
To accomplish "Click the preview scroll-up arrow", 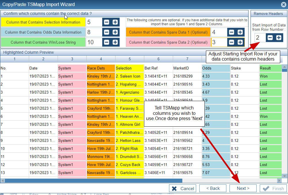I will click(284, 67).
